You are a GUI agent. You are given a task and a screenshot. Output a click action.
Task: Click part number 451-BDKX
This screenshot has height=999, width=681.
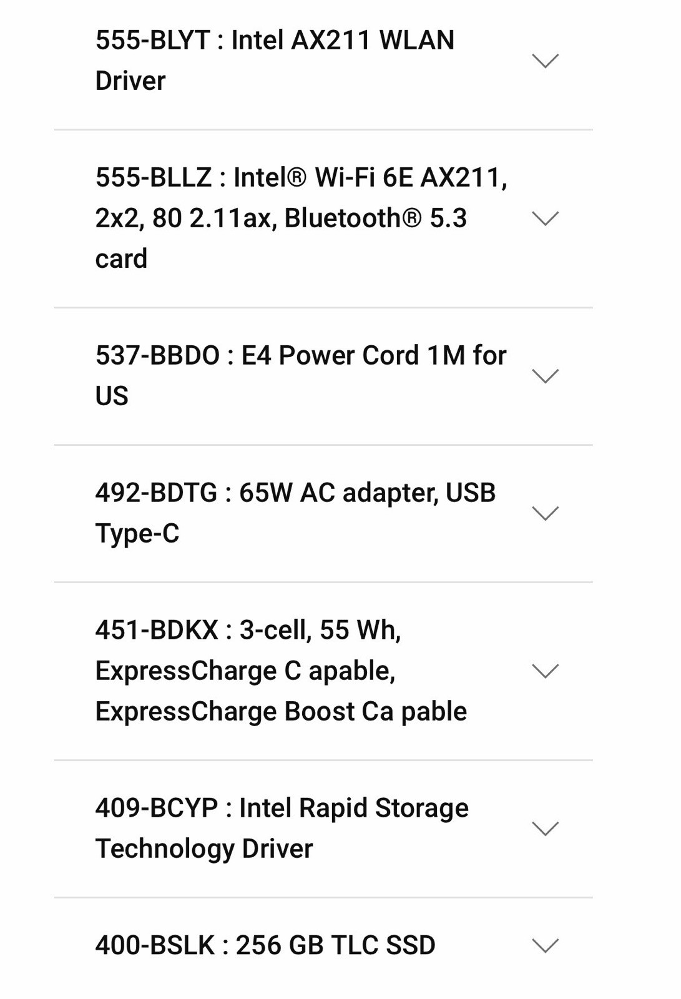157,631
